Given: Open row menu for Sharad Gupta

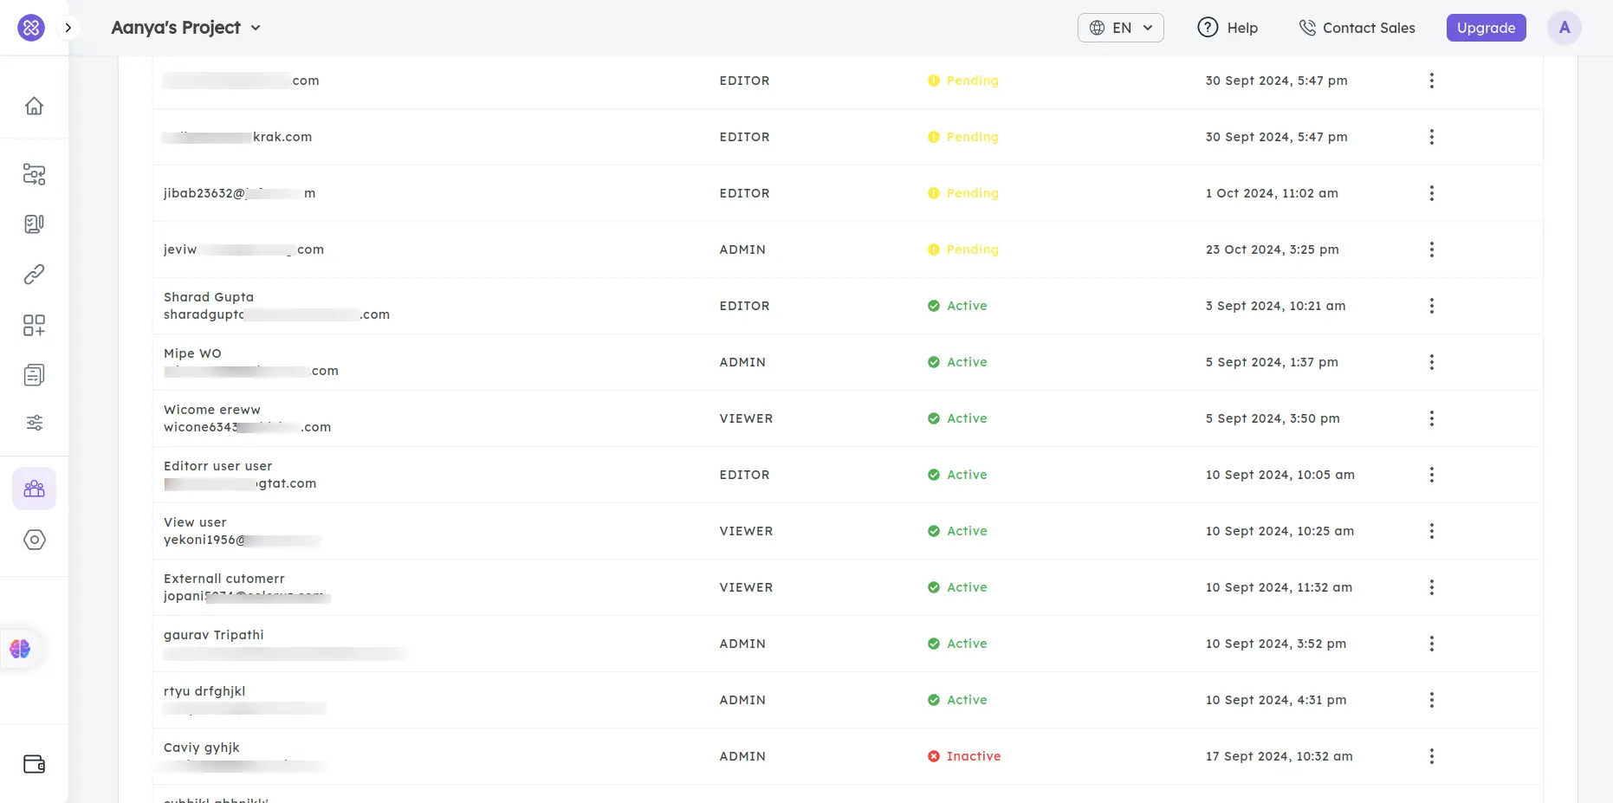Looking at the screenshot, I should [x=1432, y=306].
